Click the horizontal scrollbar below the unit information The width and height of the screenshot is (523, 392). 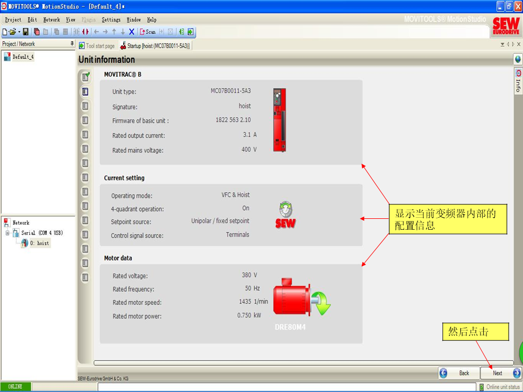303,363
